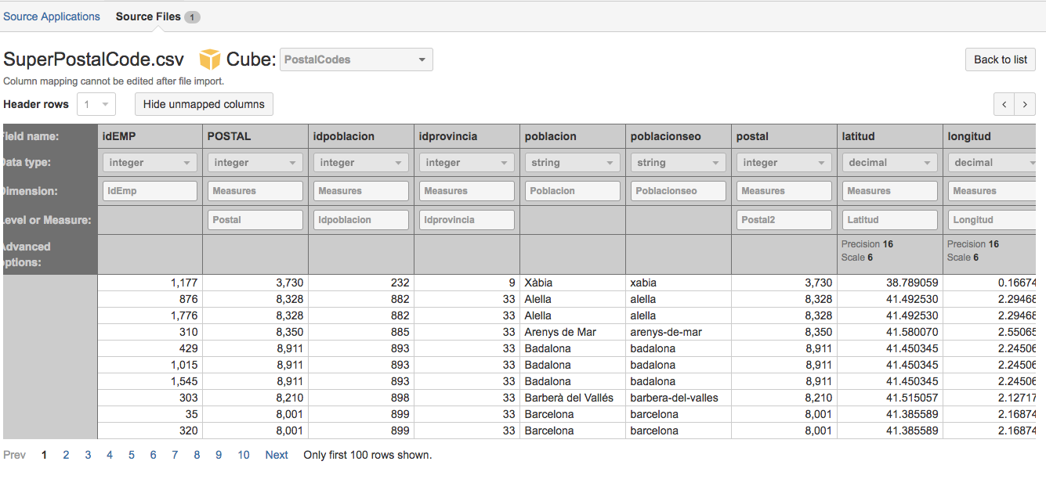Switch to the Source Applications tab
Viewport: 1046px width, 483px height.
(52, 16)
